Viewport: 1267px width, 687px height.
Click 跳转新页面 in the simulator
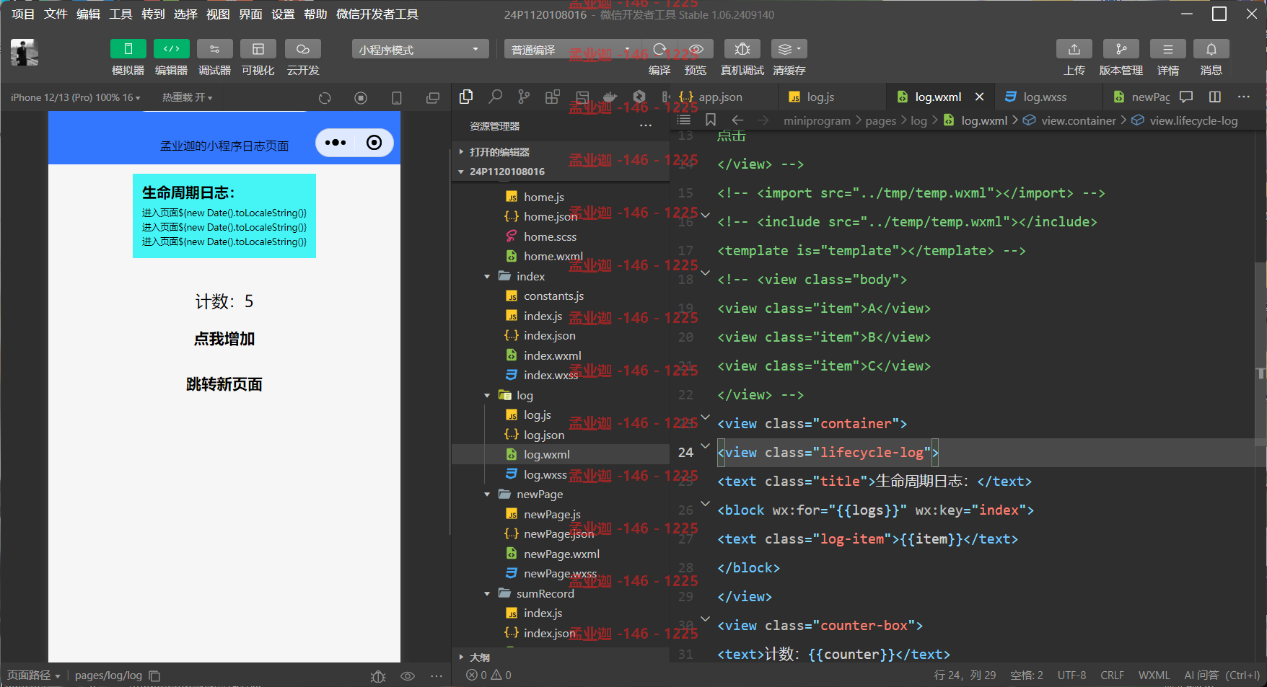coord(224,384)
